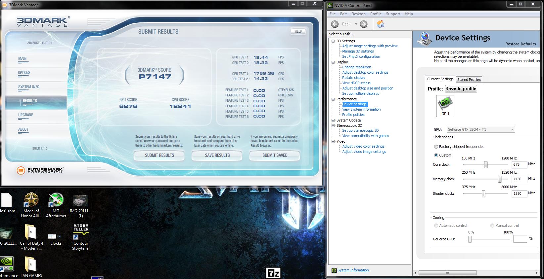Click the Submit Results button
Image resolution: width=544 pixels, height=279 pixels.
pos(159,155)
